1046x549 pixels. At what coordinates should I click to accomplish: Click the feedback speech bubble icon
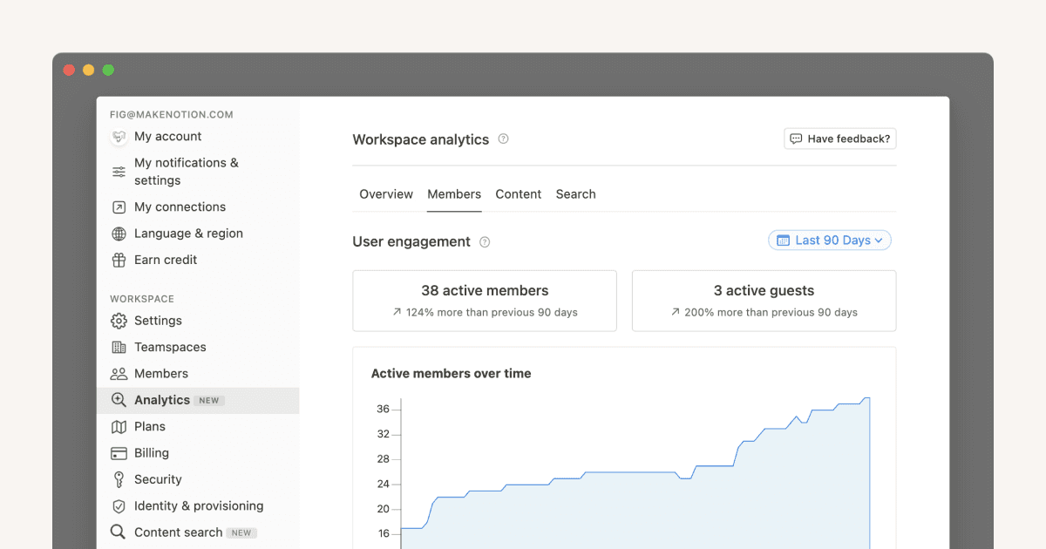pyautogui.click(x=796, y=138)
